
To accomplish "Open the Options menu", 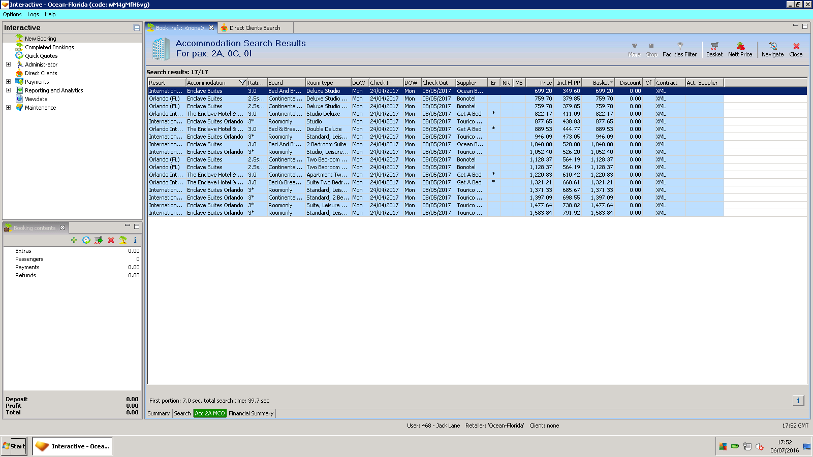I will point(12,14).
